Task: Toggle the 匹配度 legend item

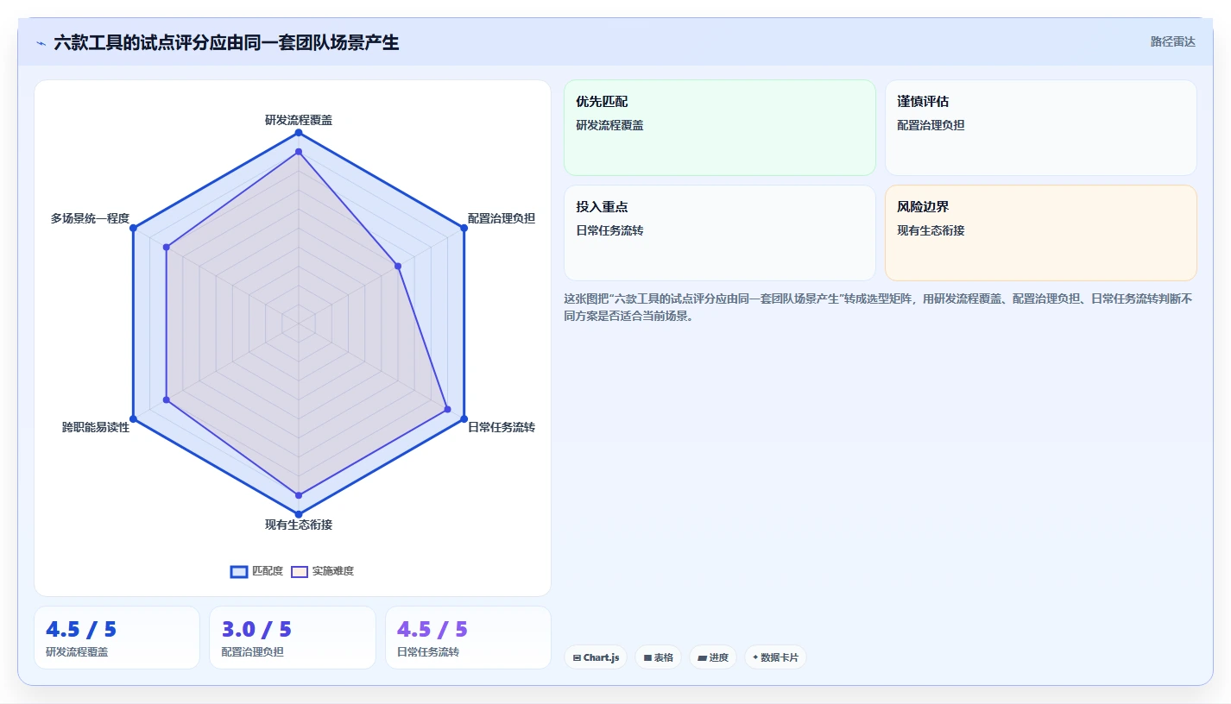Action: point(256,571)
